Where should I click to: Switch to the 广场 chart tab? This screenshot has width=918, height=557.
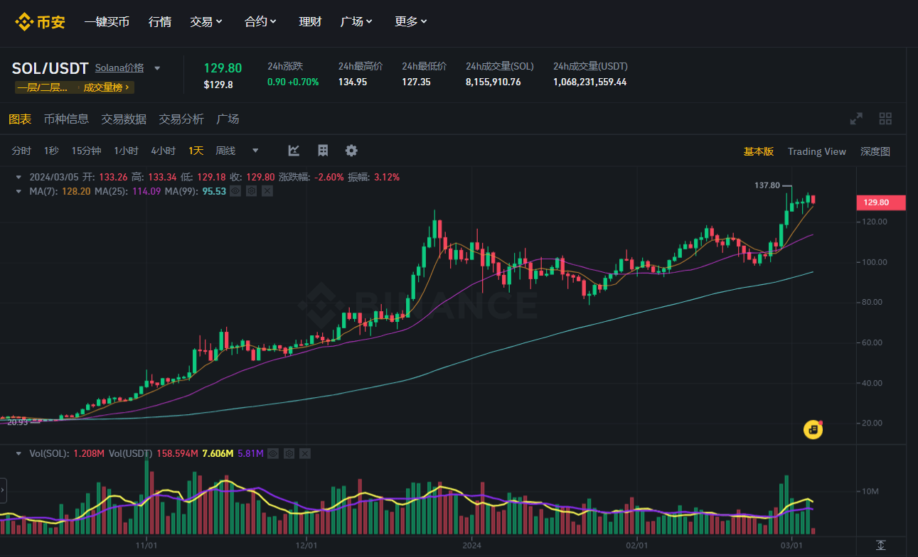pos(228,119)
